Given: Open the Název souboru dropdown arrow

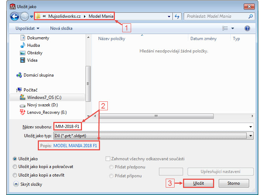Looking at the screenshot, I should (251, 127).
